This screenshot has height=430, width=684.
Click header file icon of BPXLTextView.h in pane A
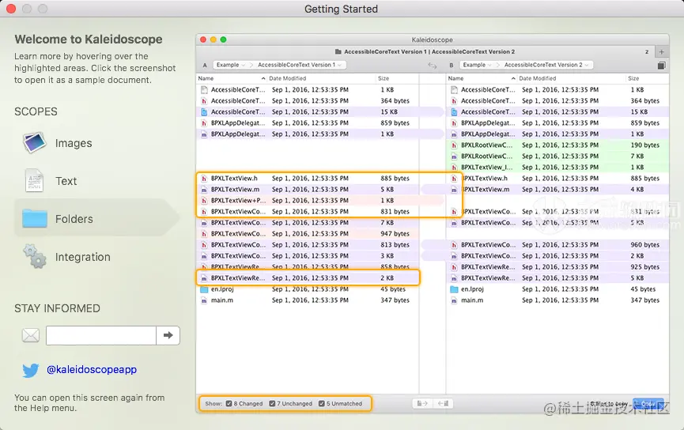pyautogui.click(x=204, y=179)
